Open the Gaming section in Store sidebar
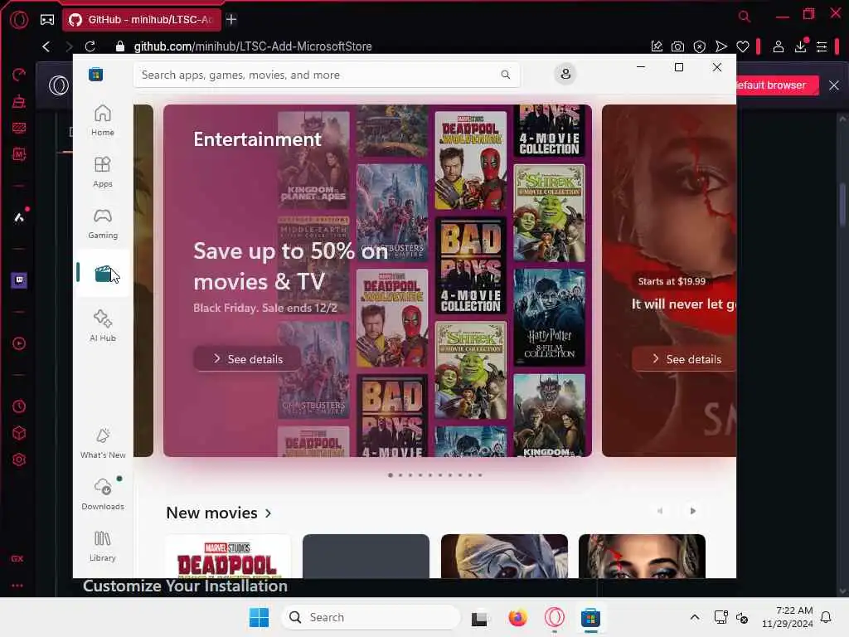 pyautogui.click(x=102, y=223)
